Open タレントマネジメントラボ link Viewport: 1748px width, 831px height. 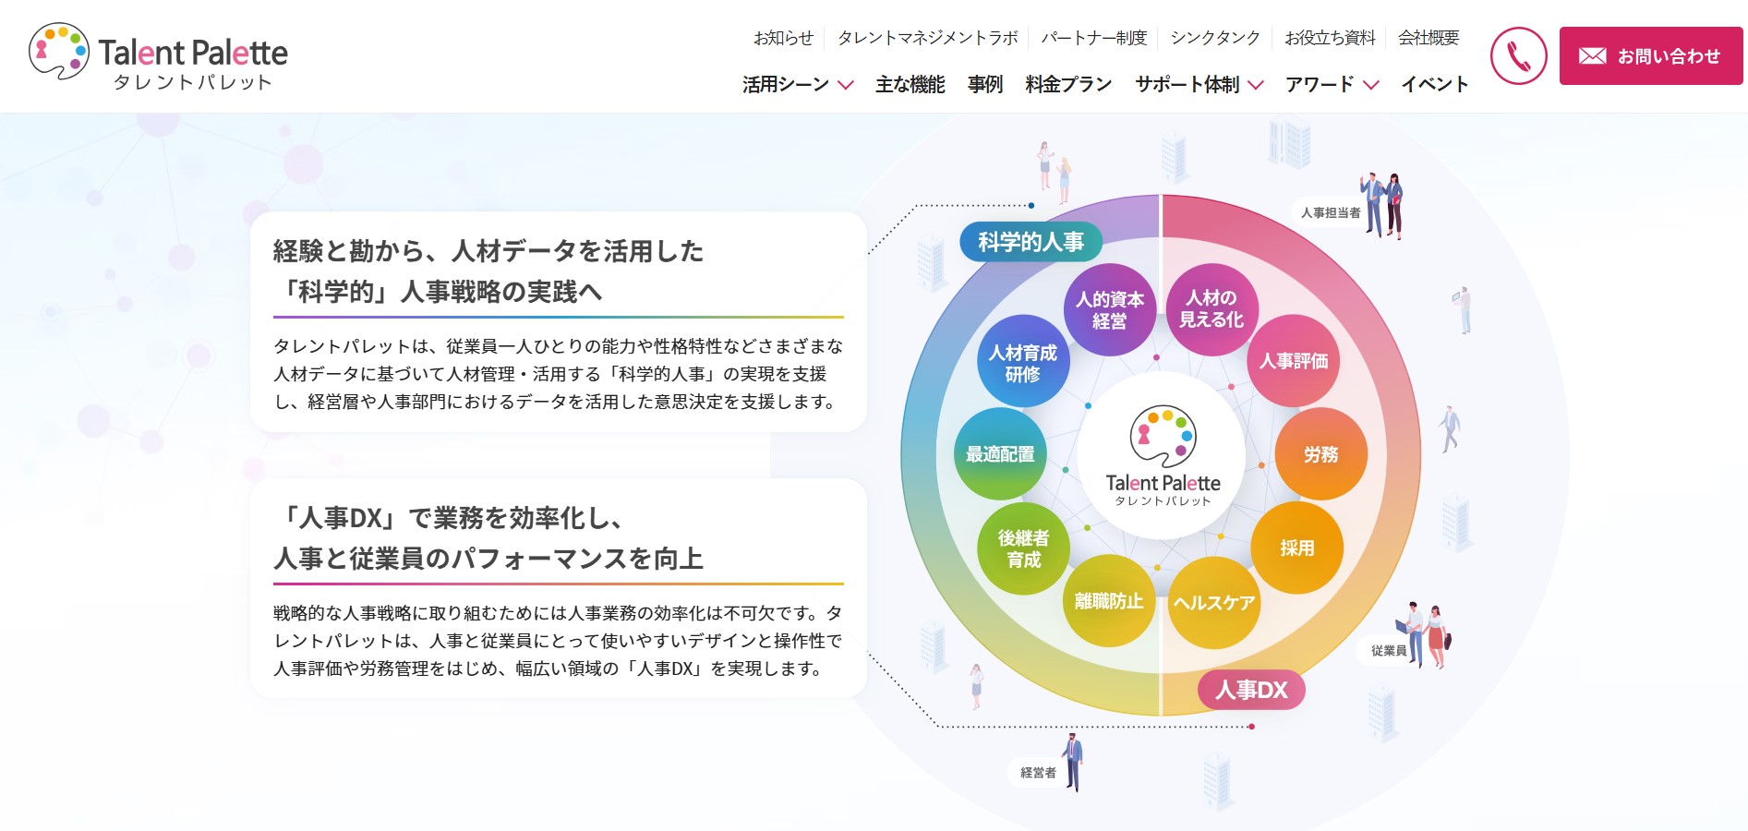tap(927, 38)
